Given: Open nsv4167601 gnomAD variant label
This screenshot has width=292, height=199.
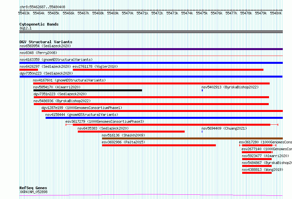Looking at the screenshot, I should (69, 80).
